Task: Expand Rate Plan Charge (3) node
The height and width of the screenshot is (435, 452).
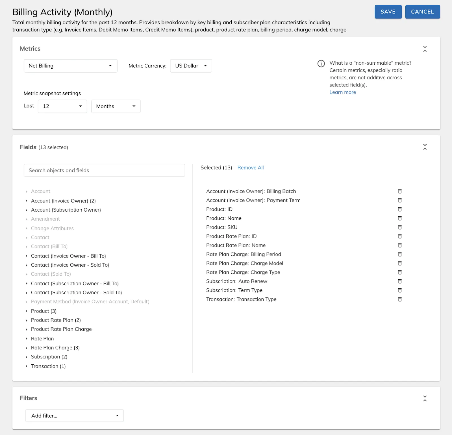Action: click(27, 348)
